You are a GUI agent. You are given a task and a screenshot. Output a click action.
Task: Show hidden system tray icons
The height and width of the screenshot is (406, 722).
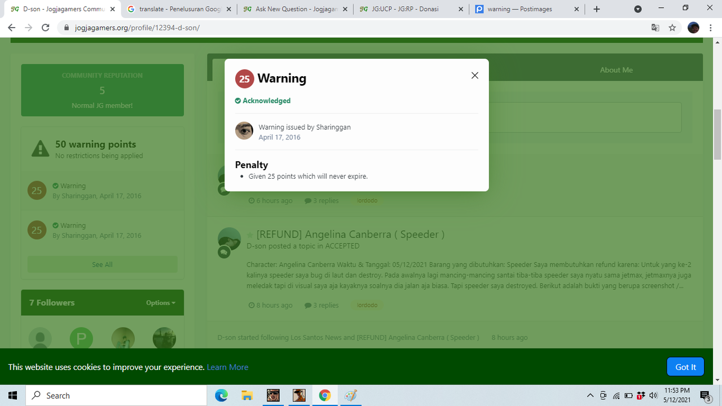[x=591, y=395]
